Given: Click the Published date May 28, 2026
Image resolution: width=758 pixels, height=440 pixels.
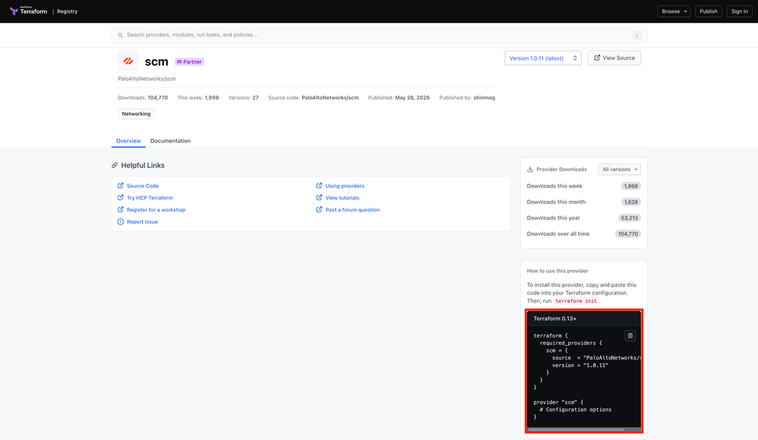Looking at the screenshot, I should pyautogui.click(x=412, y=98).
